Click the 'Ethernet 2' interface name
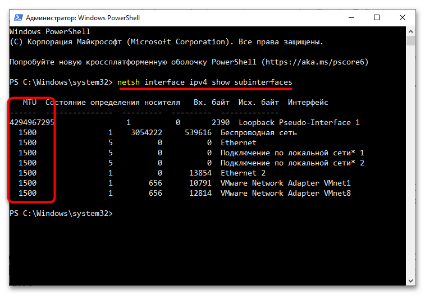This screenshot has width=425, height=295. [x=243, y=173]
